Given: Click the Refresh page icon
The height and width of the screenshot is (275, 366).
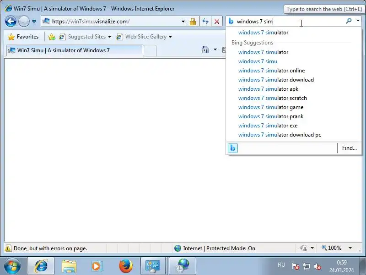Looking at the screenshot, I should pyautogui.click(x=205, y=22).
